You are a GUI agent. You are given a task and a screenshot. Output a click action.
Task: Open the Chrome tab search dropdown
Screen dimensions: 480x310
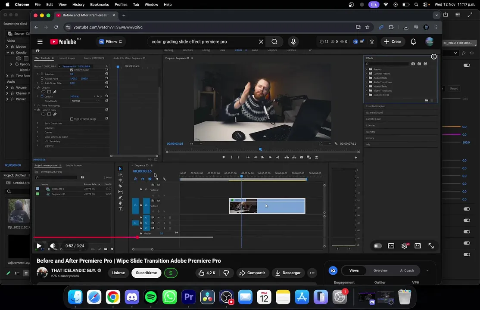[436, 15]
